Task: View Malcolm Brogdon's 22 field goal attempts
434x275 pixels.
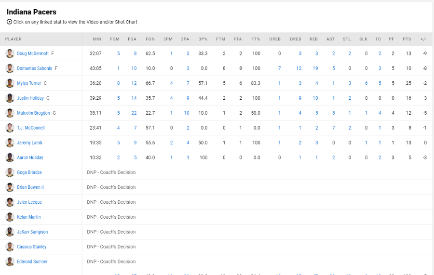Action: tap(134, 113)
